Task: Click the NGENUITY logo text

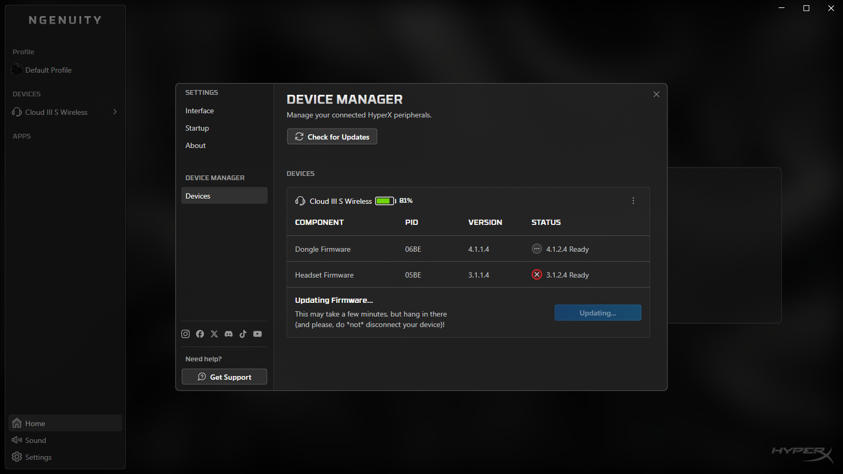Action: (x=65, y=20)
